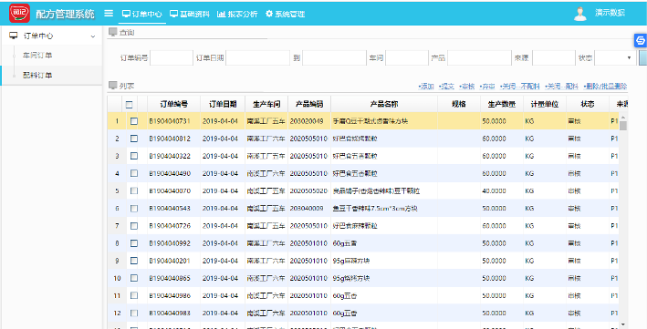Viewport: 647px width, 329px height.
Task: Click the 提交 link
Action: pos(446,87)
